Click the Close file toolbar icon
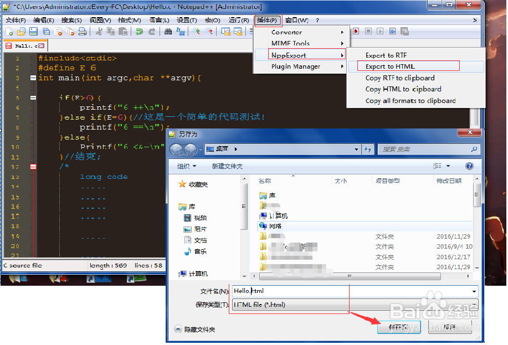This screenshot has width=508, height=345. (x=58, y=32)
